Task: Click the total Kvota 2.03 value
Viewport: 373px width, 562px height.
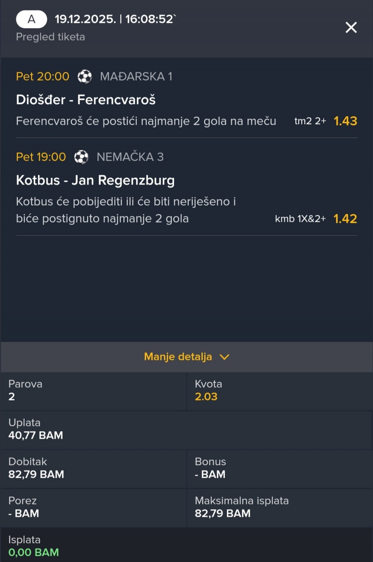Action: (206, 396)
